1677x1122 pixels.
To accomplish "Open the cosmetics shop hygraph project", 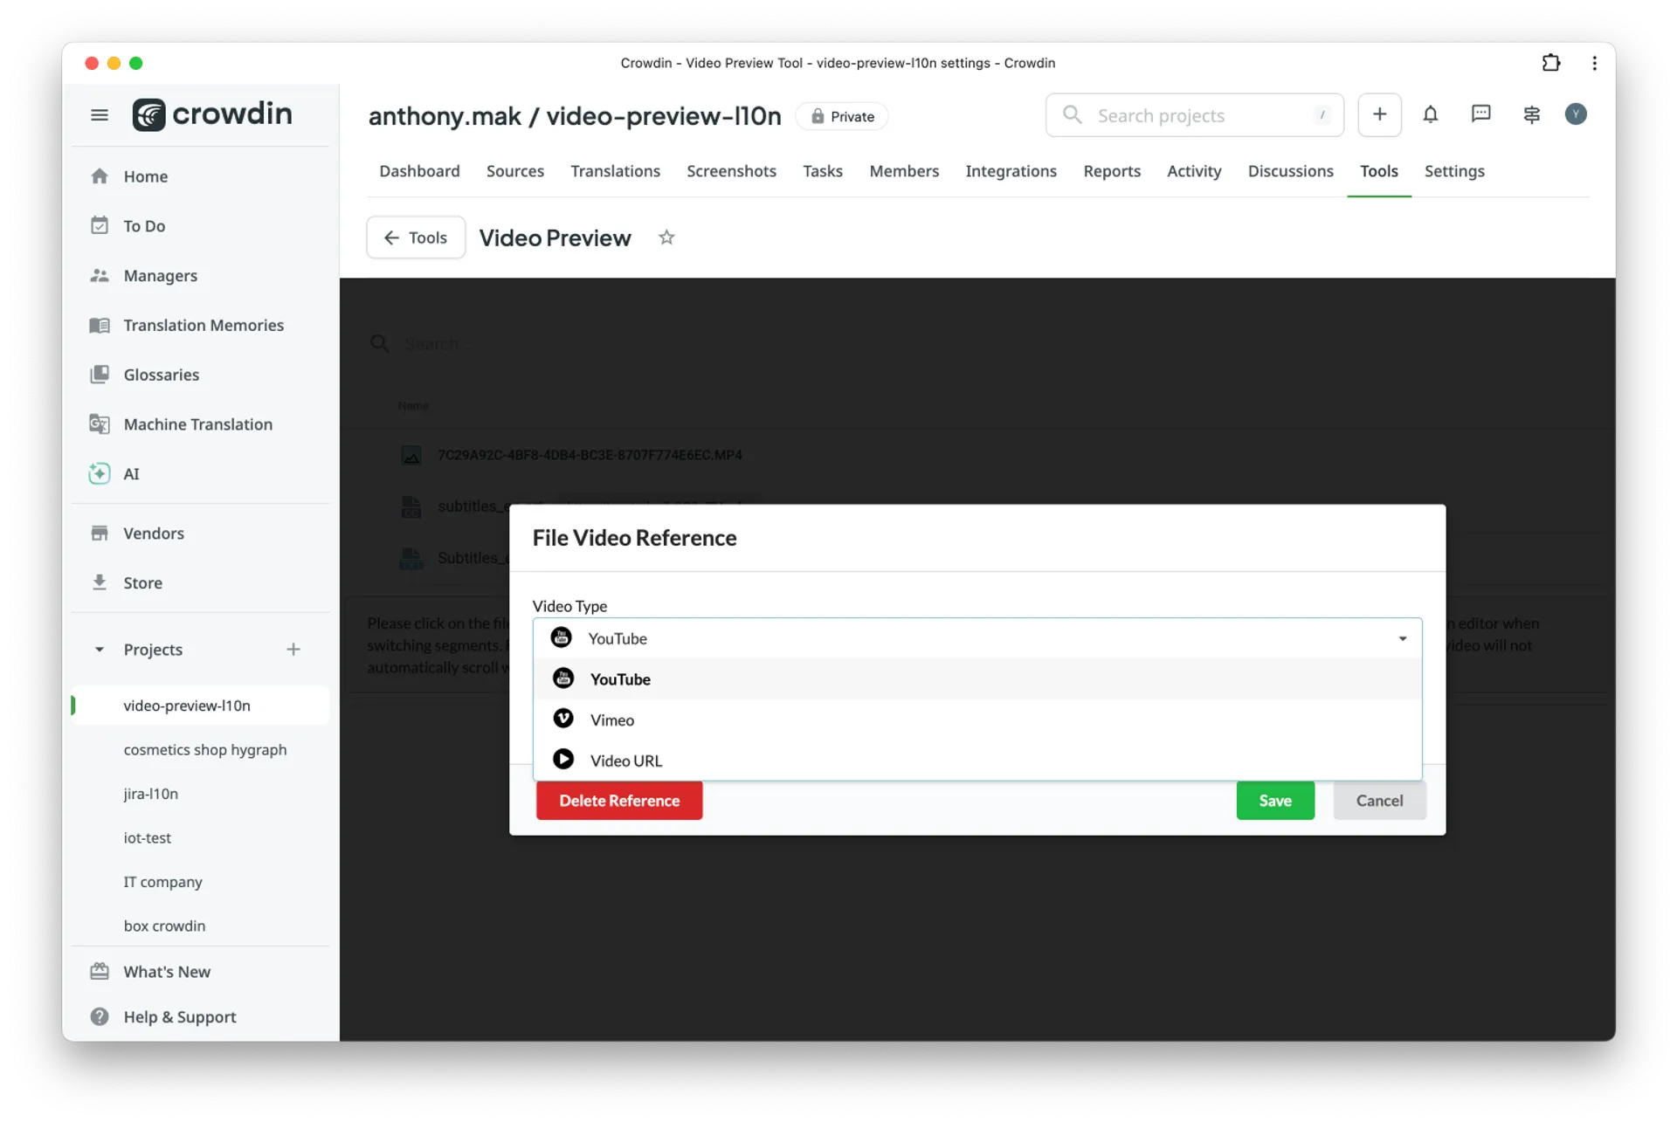I will click(x=204, y=750).
